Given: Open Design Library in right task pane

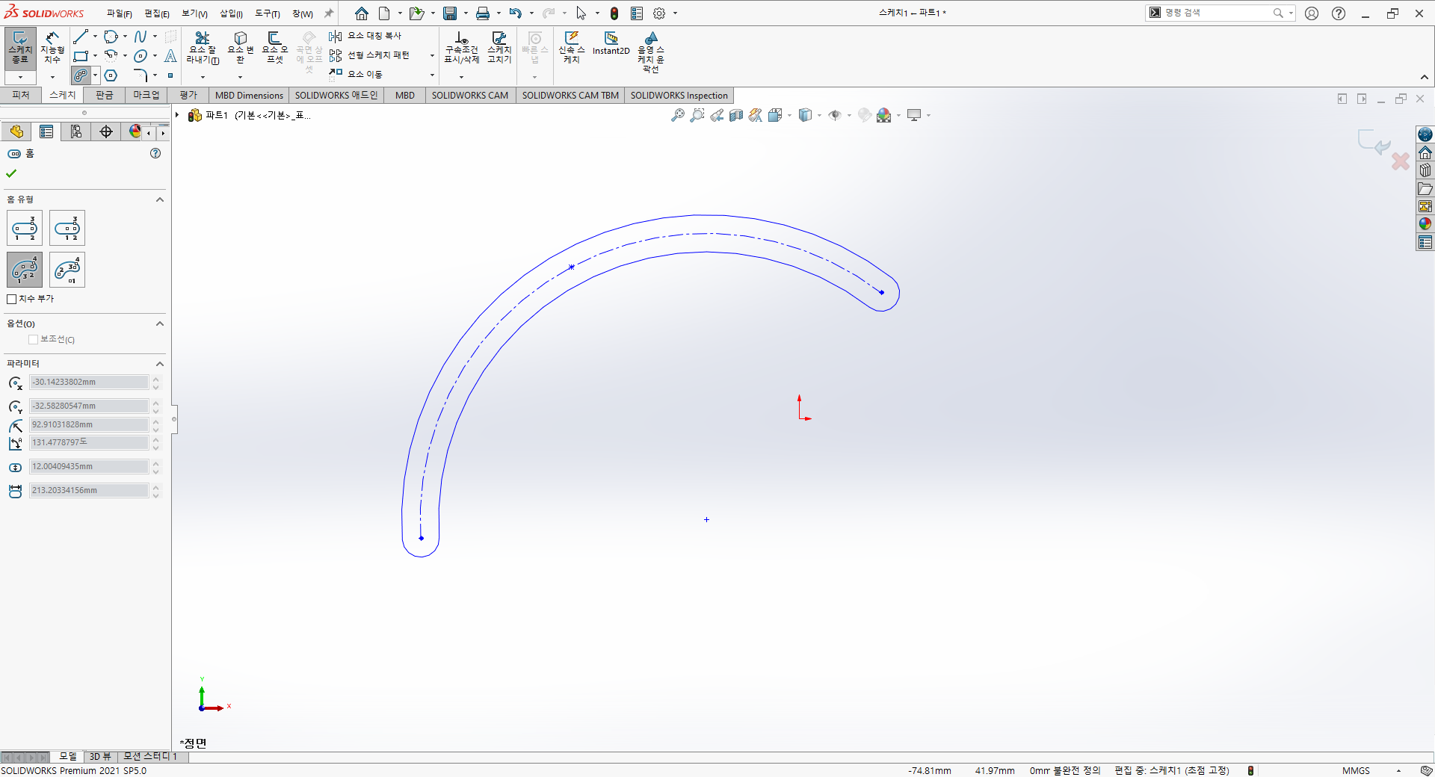Looking at the screenshot, I should click(x=1425, y=170).
